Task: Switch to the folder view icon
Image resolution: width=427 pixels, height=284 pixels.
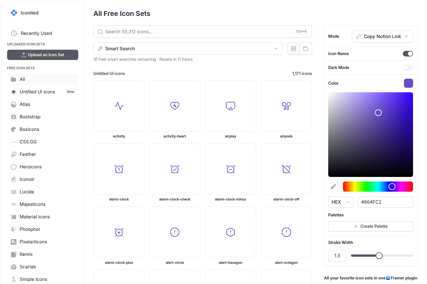Action: [x=306, y=49]
